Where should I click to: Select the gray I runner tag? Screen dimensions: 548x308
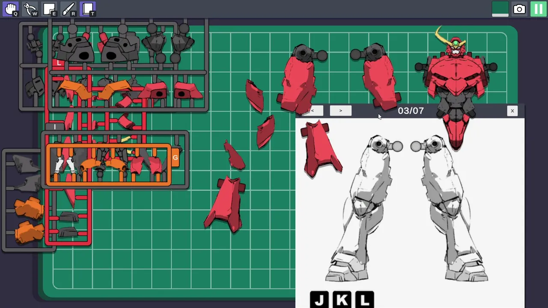pyautogui.click(x=55, y=127)
